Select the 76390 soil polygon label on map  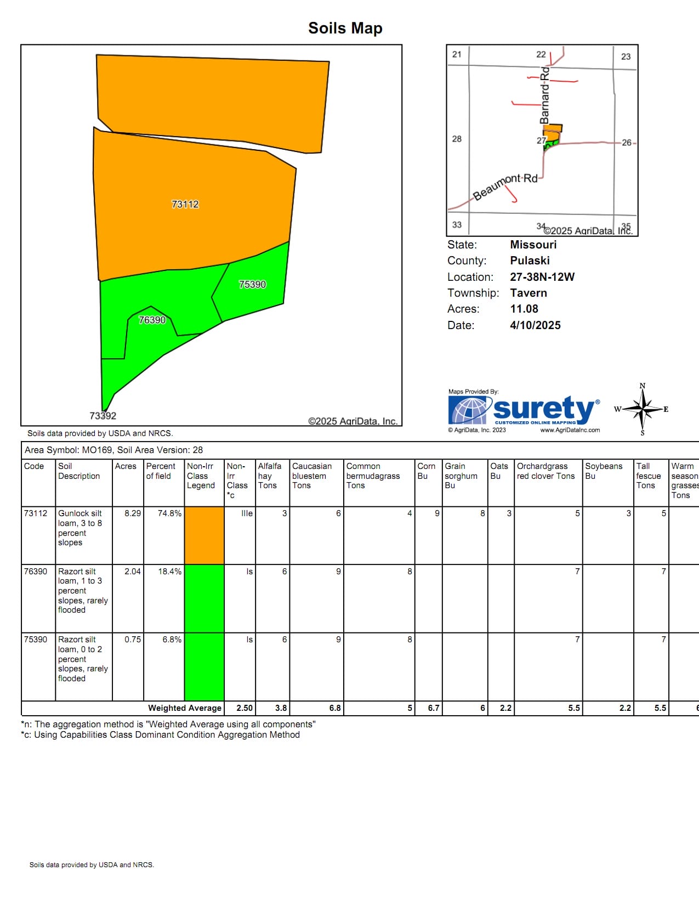(152, 320)
